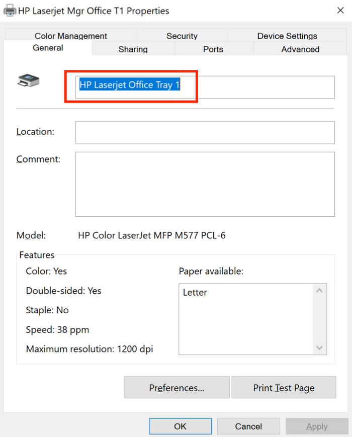The width and height of the screenshot is (352, 437).
Task: Cancel the Properties dialog
Action: point(248,426)
